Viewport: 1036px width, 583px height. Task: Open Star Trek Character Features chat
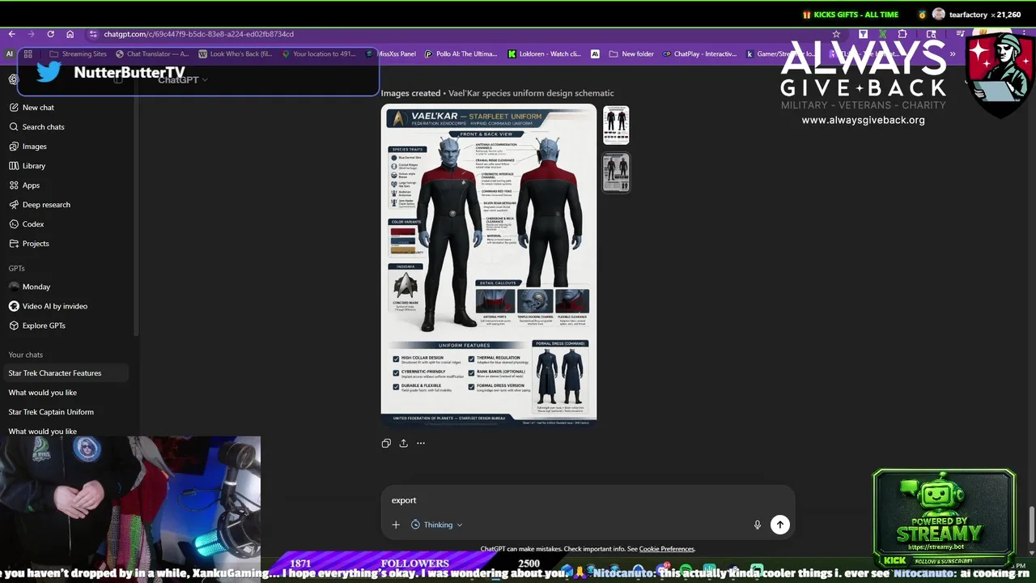66,373
